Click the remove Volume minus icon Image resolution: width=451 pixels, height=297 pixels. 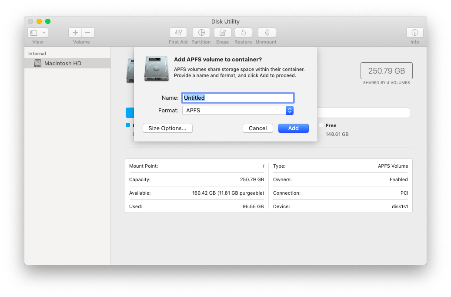coord(87,32)
